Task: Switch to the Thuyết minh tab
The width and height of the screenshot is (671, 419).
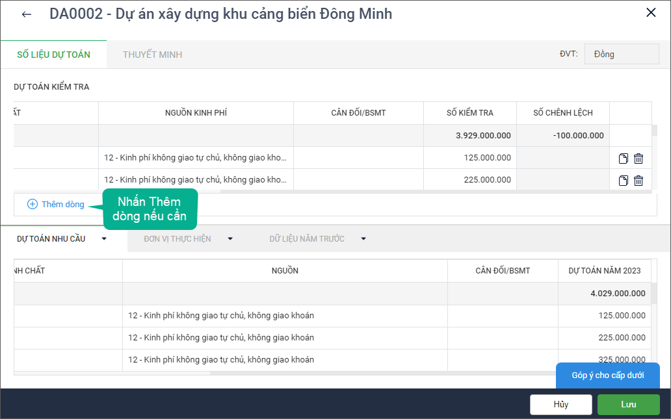Action: point(152,55)
